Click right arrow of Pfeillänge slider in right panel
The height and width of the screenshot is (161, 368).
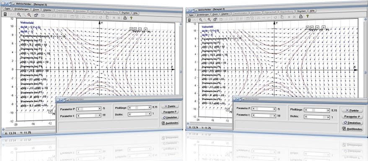coord(328,110)
